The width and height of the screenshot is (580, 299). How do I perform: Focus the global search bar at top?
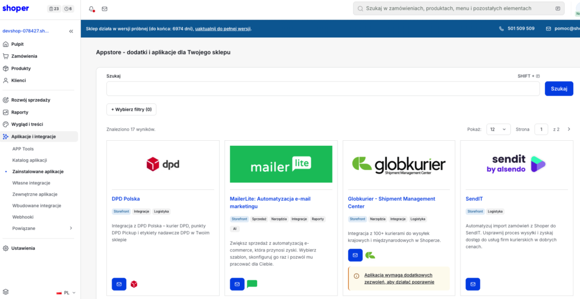tap(459, 8)
